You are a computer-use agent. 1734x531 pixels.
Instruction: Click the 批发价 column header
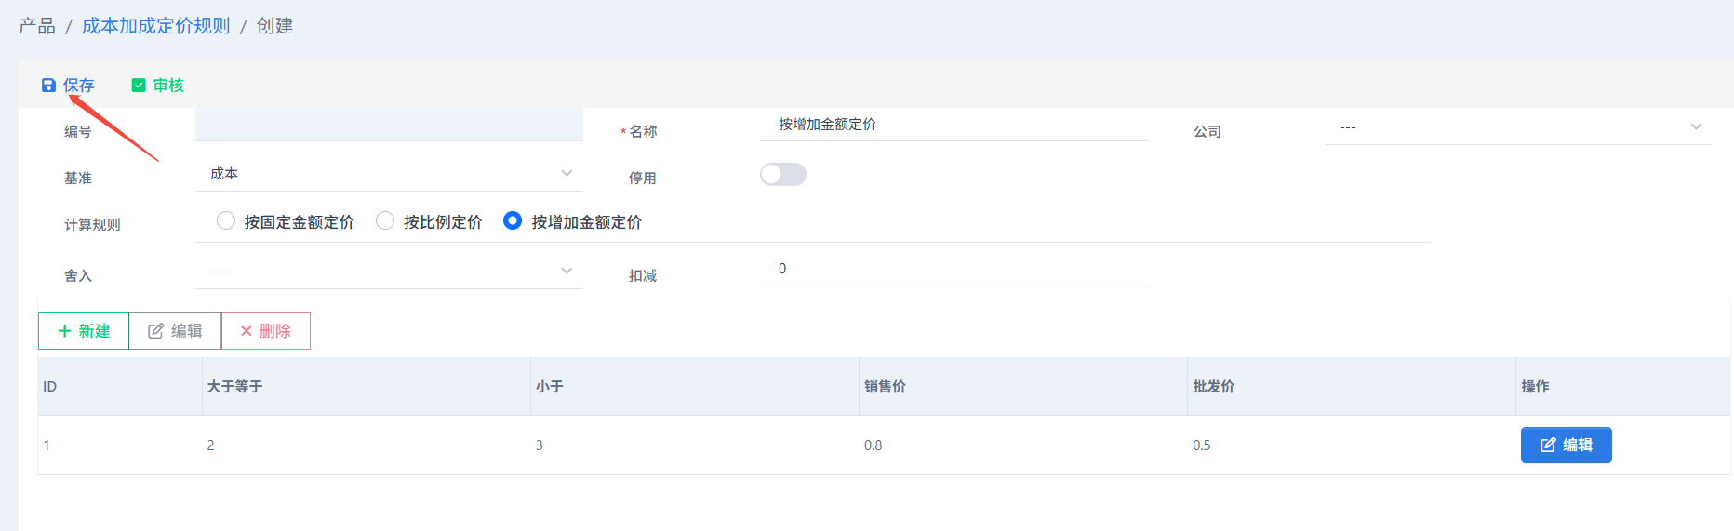[x=1213, y=387]
